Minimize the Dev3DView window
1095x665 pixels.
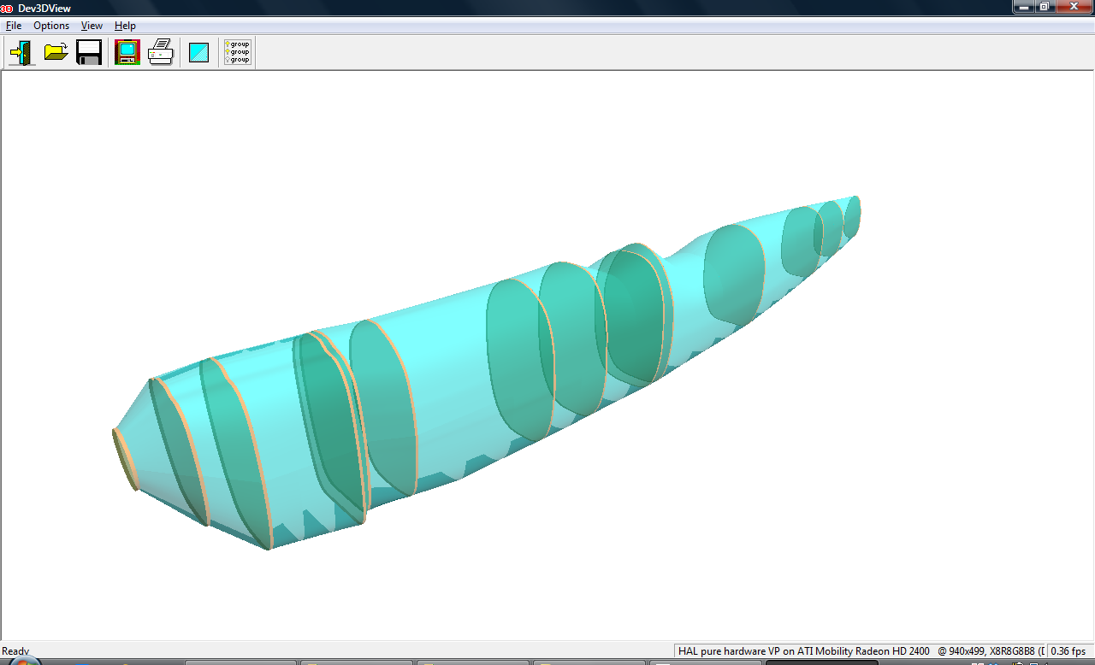click(x=1024, y=7)
